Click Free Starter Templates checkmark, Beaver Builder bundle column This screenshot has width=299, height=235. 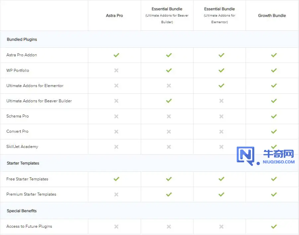(x=169, y=179)
